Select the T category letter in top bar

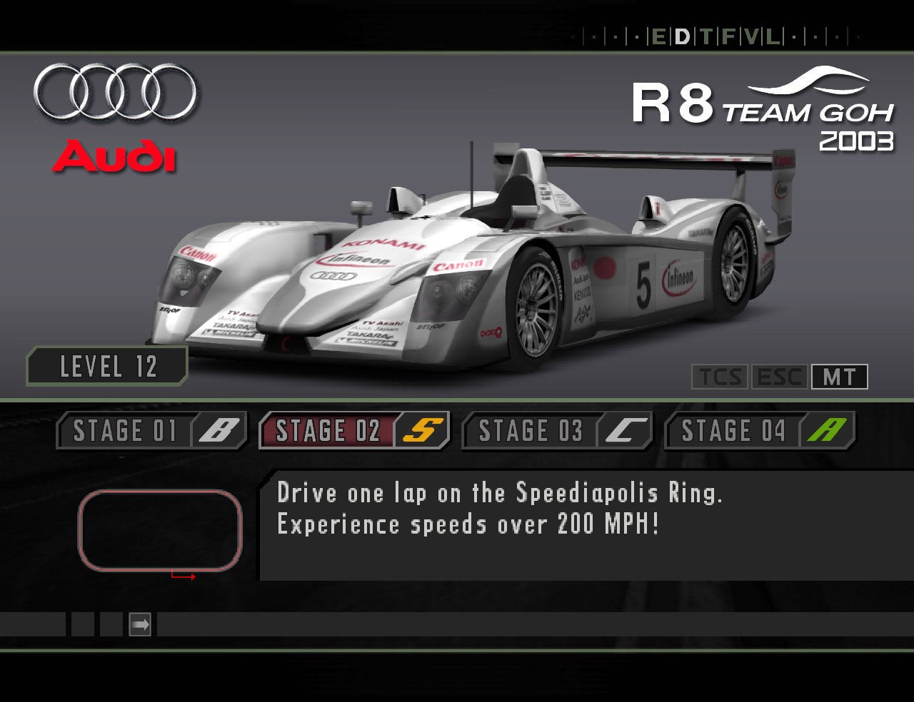tap(706, 36)
